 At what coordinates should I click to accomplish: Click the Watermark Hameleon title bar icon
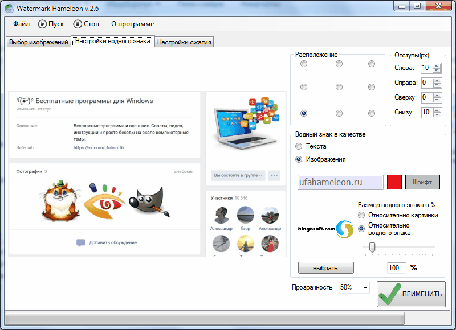(x=9, y=9)
